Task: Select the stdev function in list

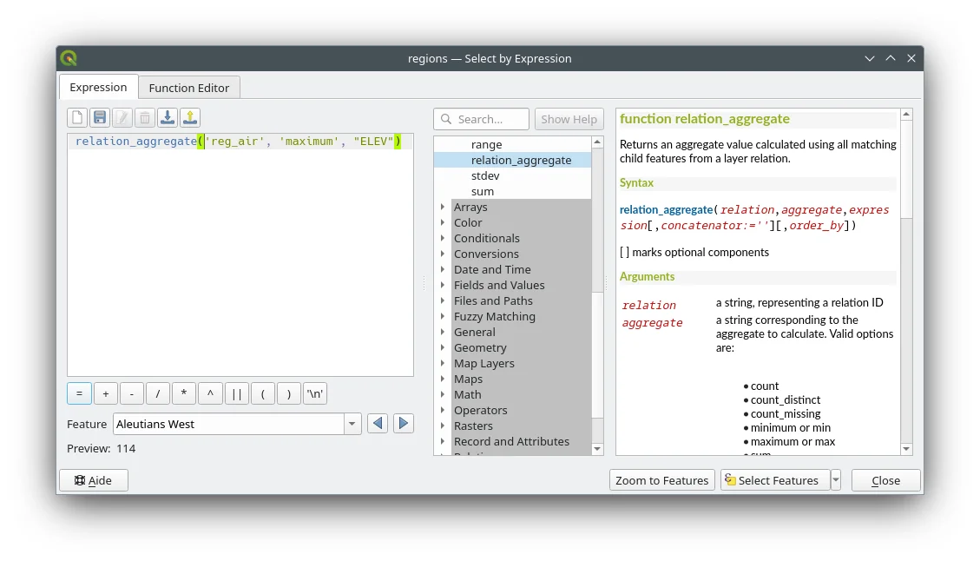Action: tap(485, 176)
